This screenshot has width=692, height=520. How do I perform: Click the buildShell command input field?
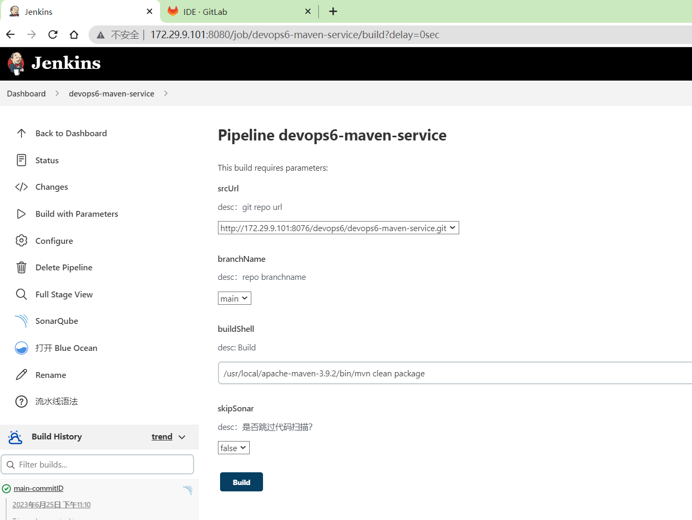(455, 373)
